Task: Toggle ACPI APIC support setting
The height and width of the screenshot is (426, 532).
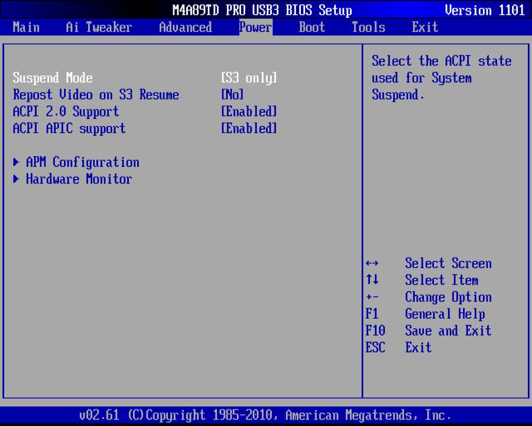Action: 248,128
